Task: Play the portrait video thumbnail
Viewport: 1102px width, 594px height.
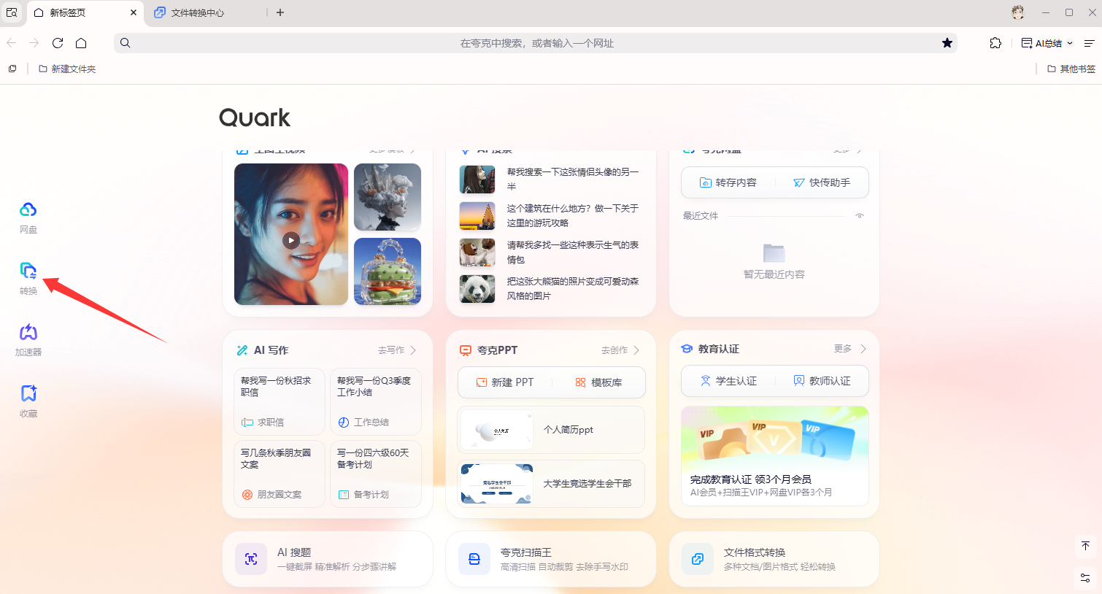Action: 291,240
